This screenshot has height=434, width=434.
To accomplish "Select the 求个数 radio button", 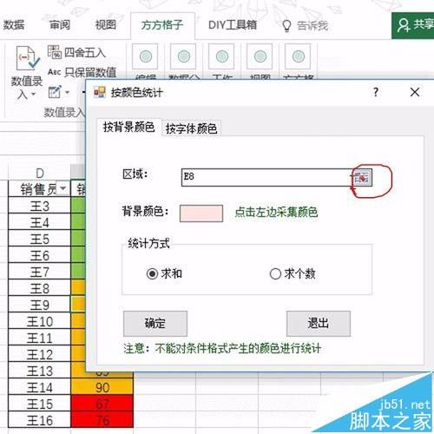I will tap(275, 273).
